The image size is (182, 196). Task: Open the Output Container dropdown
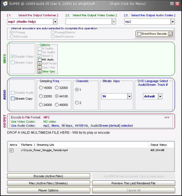coord(55,22)
